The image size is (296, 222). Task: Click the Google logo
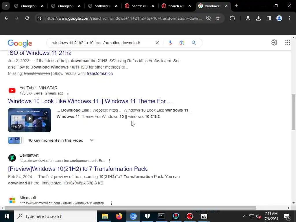click(x=20, y=43)
